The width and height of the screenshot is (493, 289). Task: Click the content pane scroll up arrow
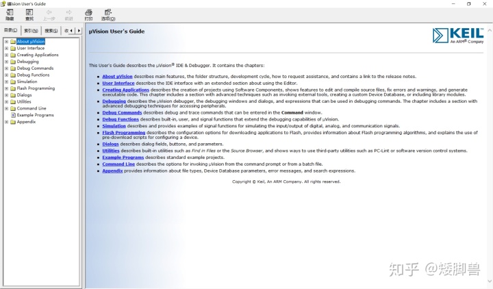(x=490, y=31)
